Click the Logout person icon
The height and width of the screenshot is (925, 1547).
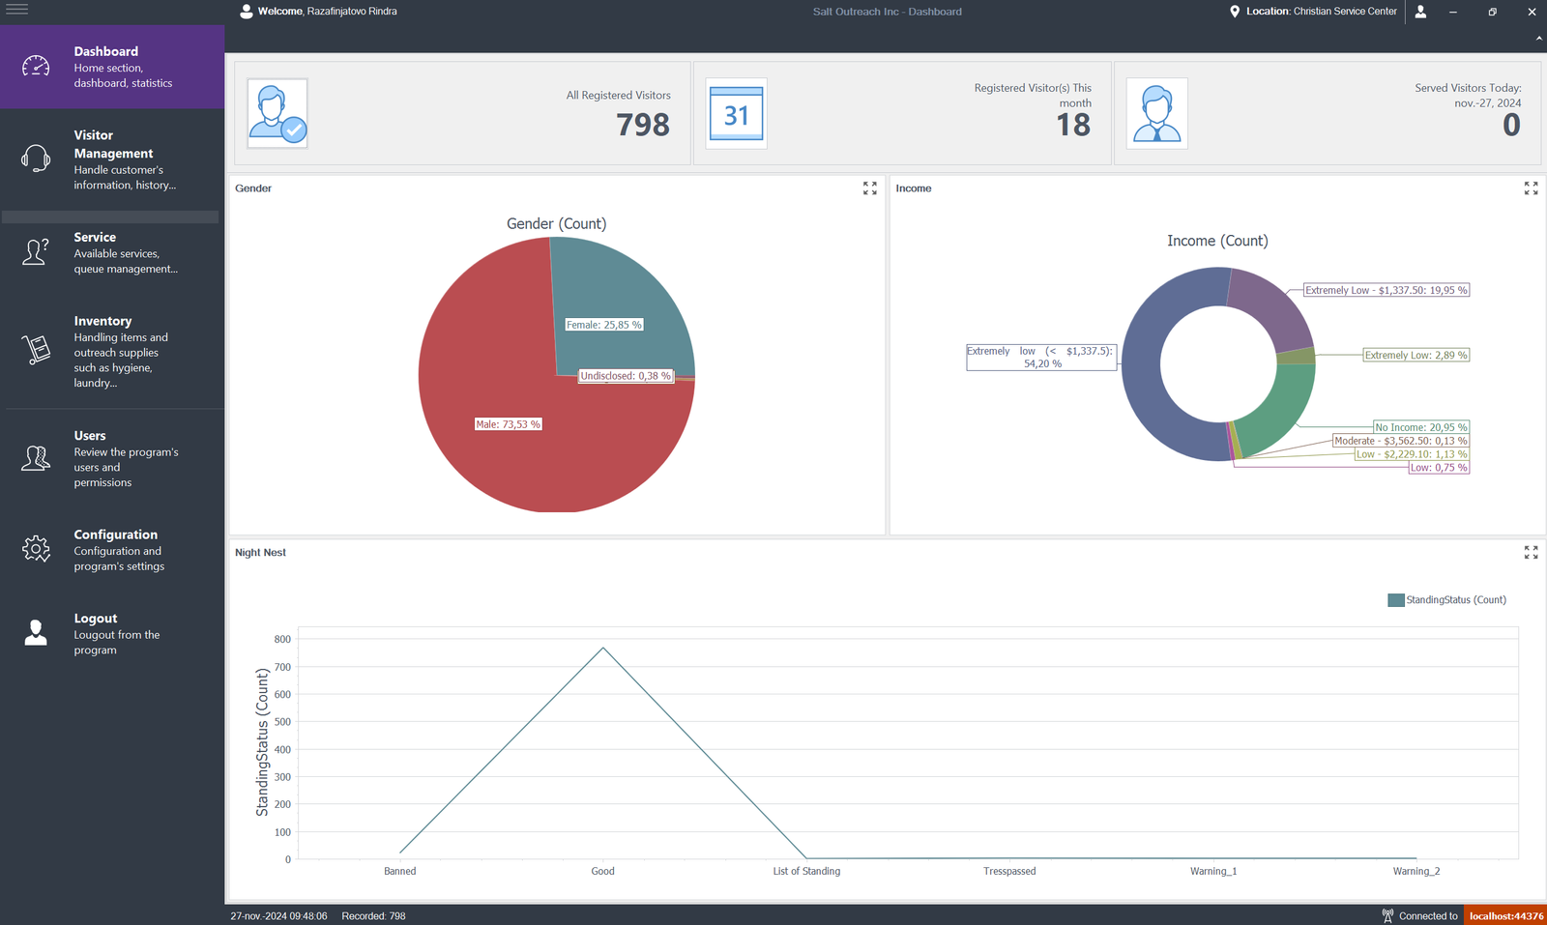[x=36, y=632]
